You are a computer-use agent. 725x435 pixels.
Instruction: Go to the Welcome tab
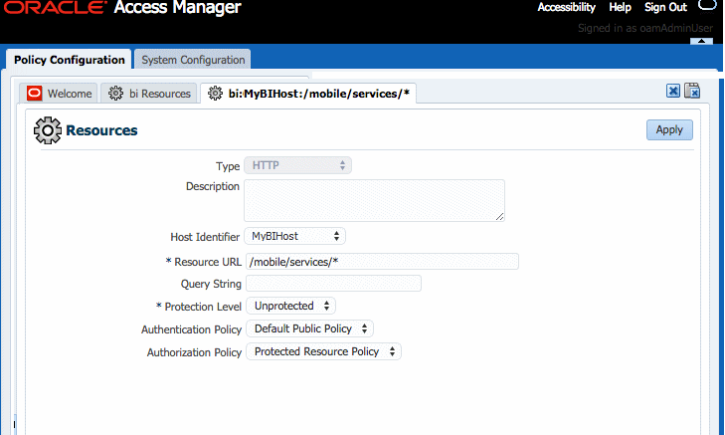pyautogui.click(x=59, y=94)
